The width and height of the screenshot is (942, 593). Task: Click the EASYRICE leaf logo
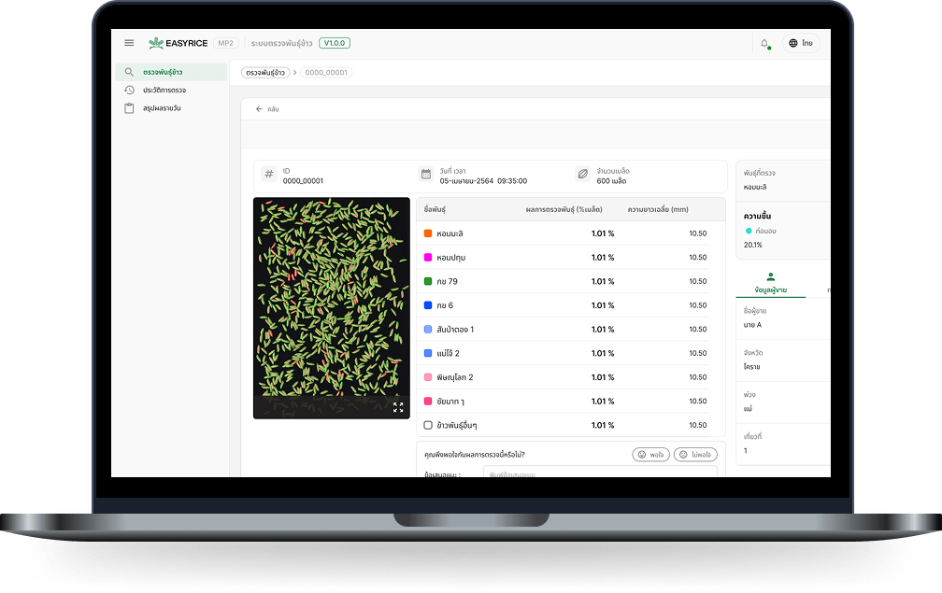[156, 43]
